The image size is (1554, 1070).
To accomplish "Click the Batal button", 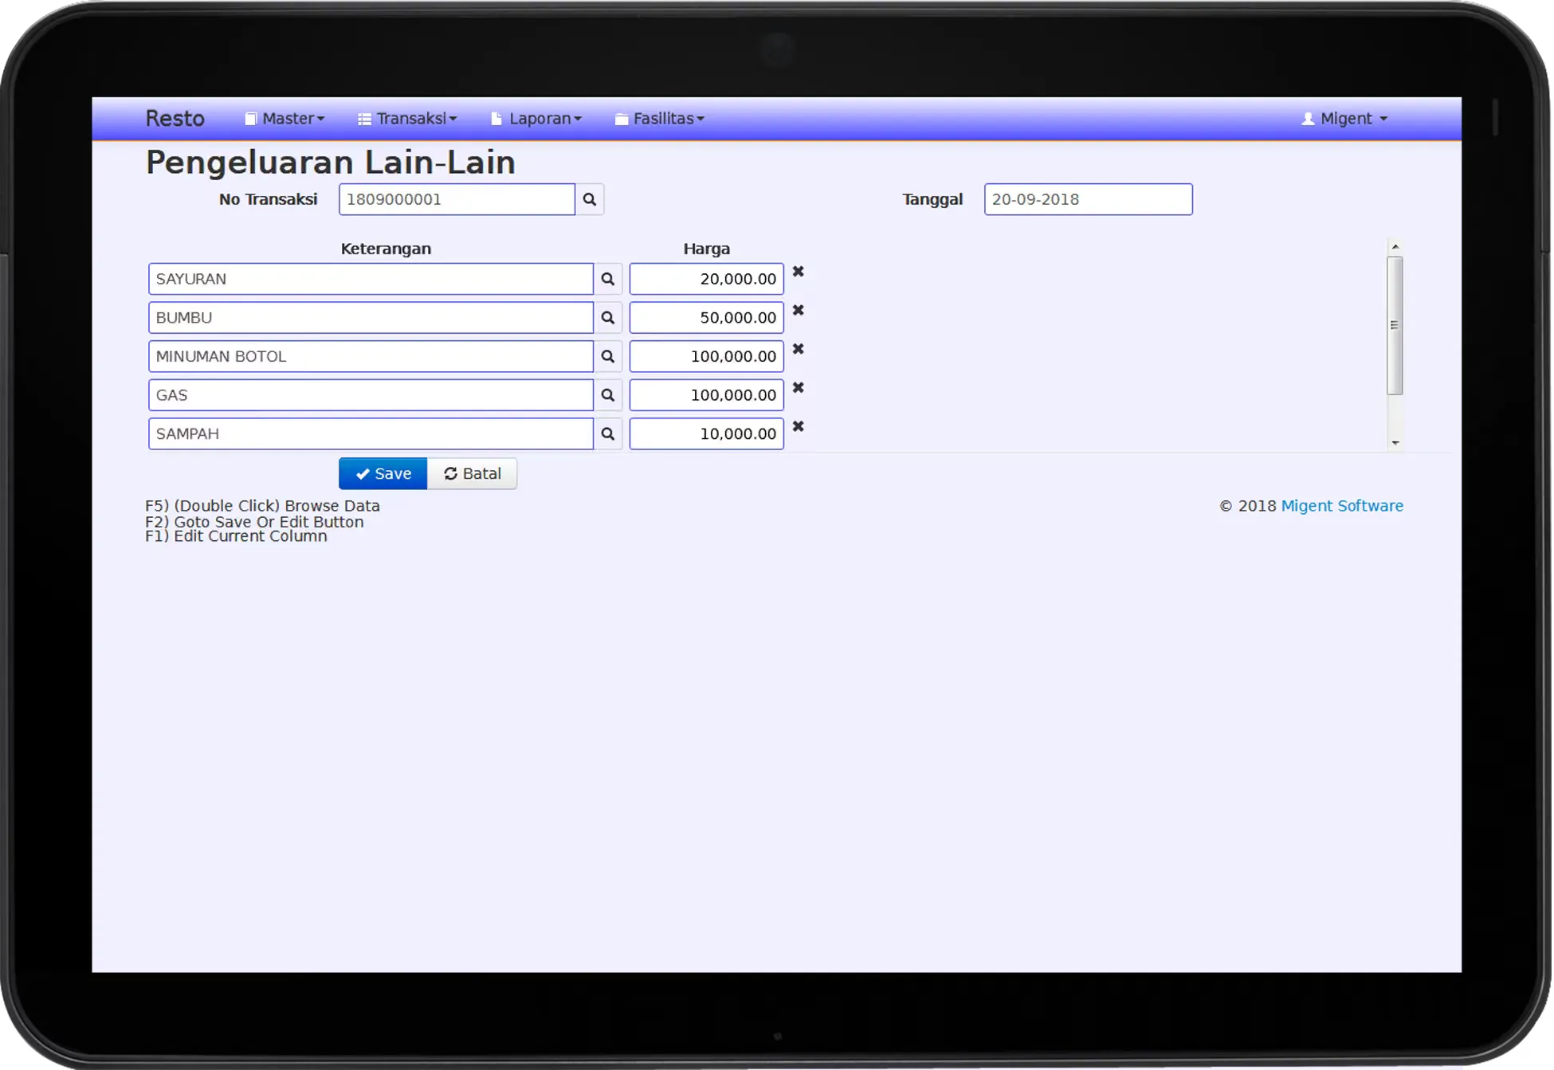I will pos(472,474).
